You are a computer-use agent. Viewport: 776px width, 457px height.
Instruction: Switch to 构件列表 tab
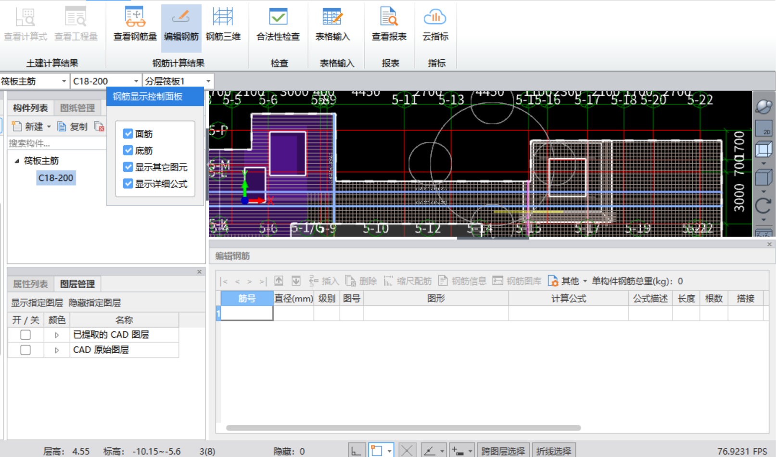click(x=30, y=108)
